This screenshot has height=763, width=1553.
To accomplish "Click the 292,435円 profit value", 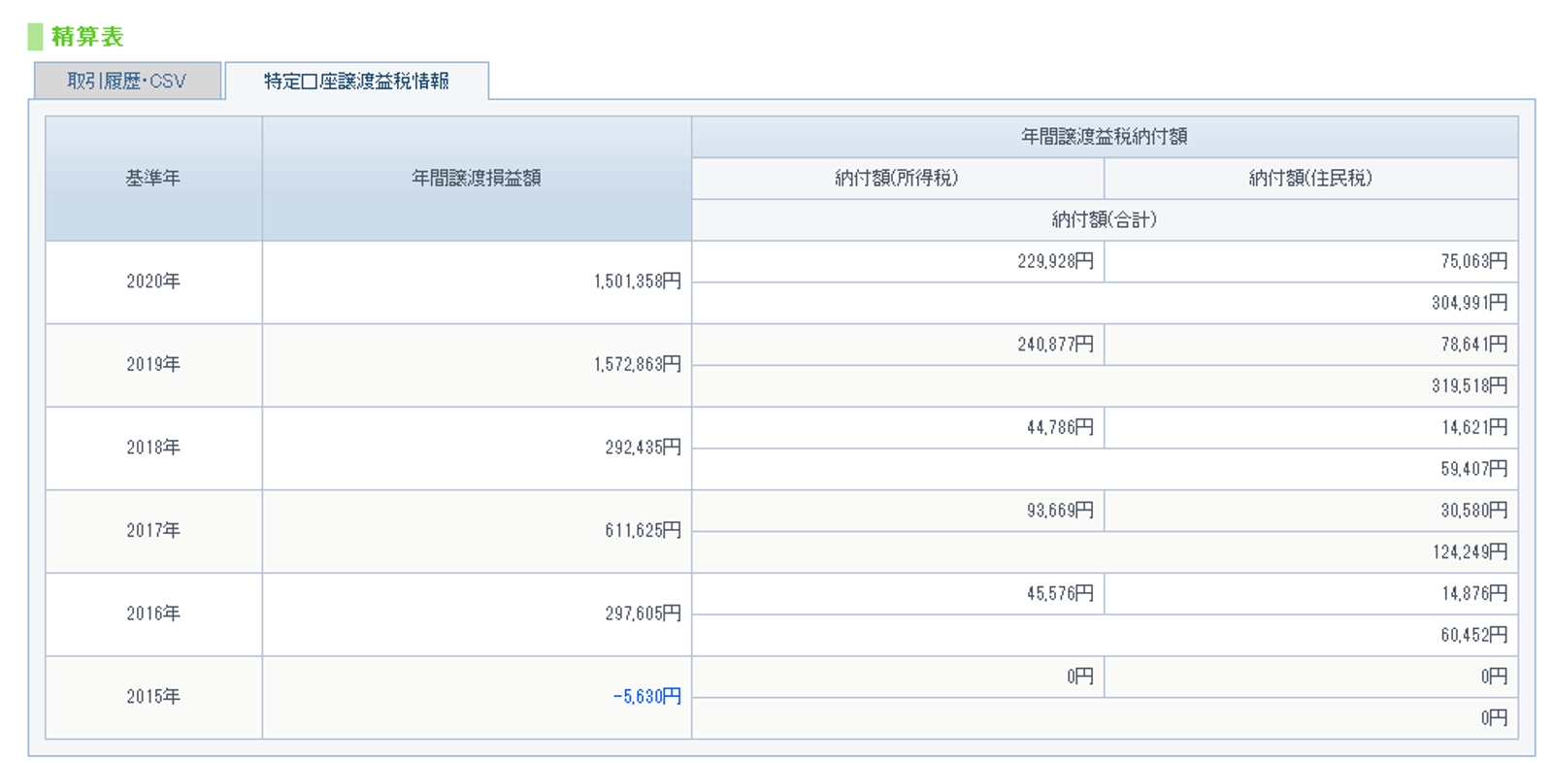I will tap(644, 448).
